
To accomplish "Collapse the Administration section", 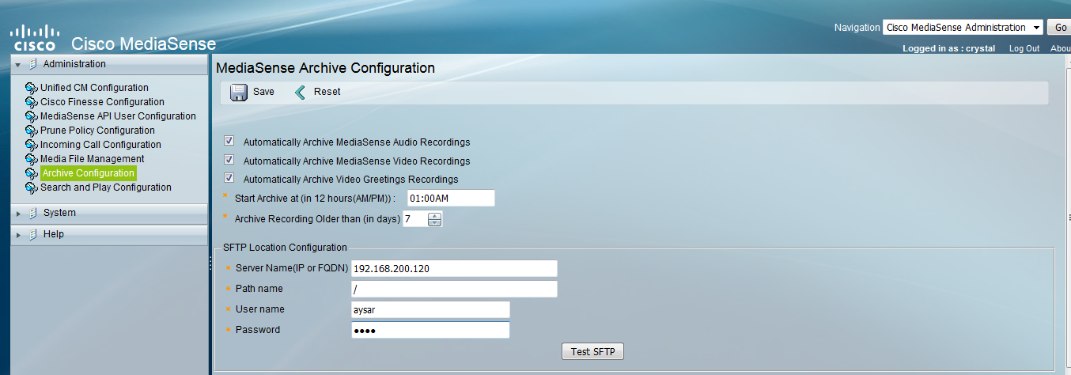I will (x=18, y=65).
